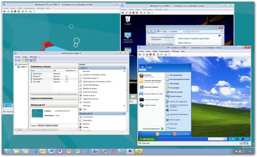This screenshot has height=157, width=257.
Task: Open Internet Explorer on the host taskbar
Action: [x=8, y=151]
